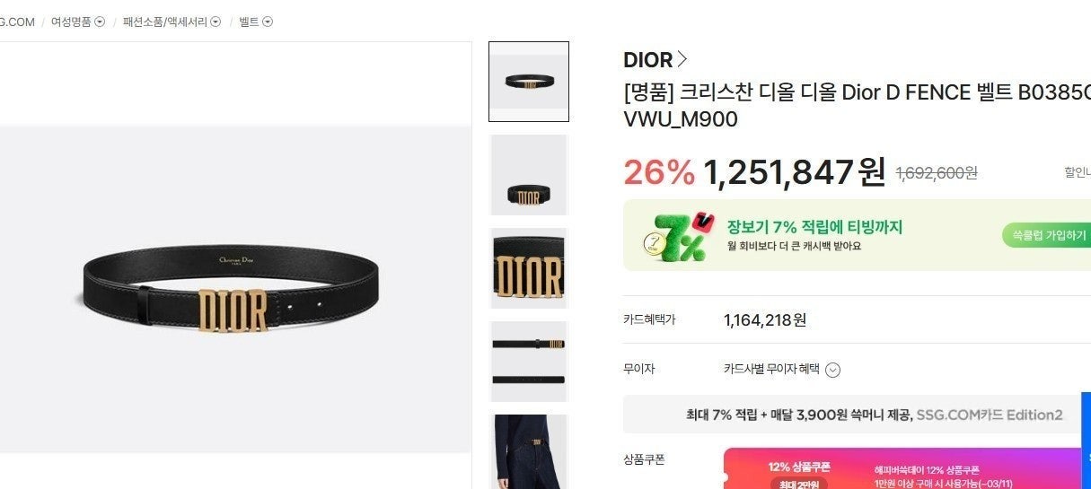The image size is (1091, 489).
Task: Click the DIOR brand chevron arrow
Action: pos(682,59)
